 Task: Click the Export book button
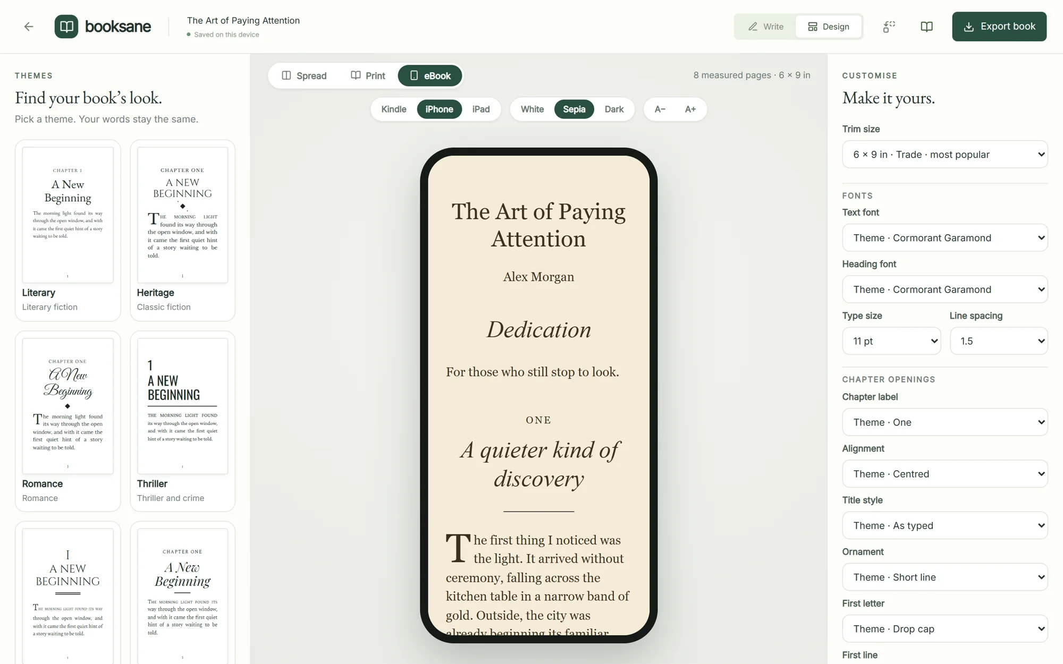click(999, 27)
